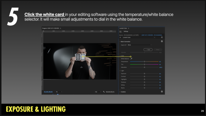Image resolution: width=206 pixels, height=116 pixels.
Task: Open the Fit zoom level dropdown
Action: 59,92
